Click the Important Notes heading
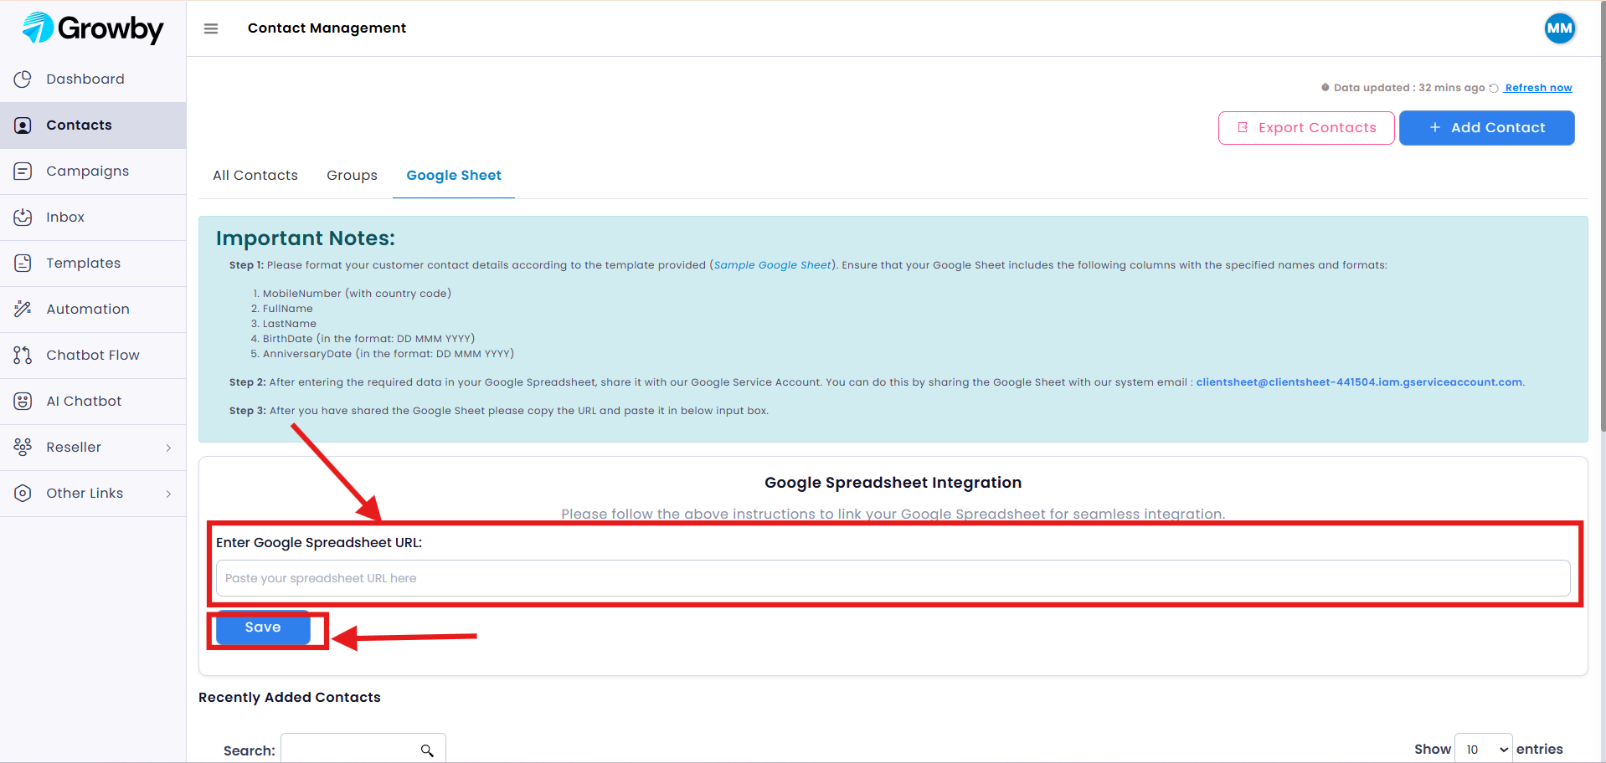Image resolution: width=1606 pixels, height=763 pixels. tap(306, 238)
